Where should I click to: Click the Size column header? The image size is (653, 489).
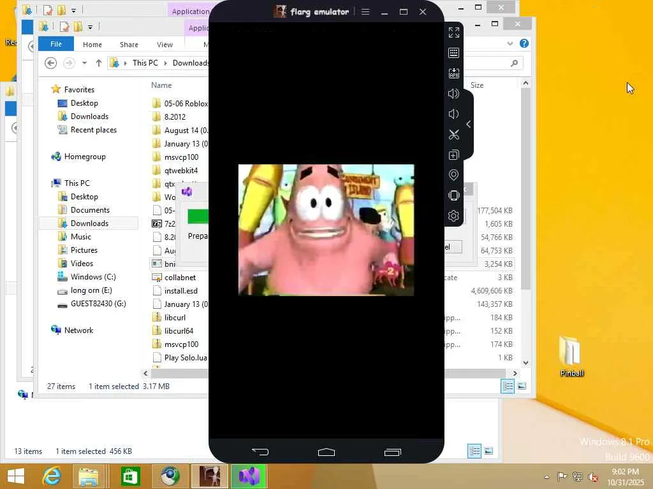477,85
